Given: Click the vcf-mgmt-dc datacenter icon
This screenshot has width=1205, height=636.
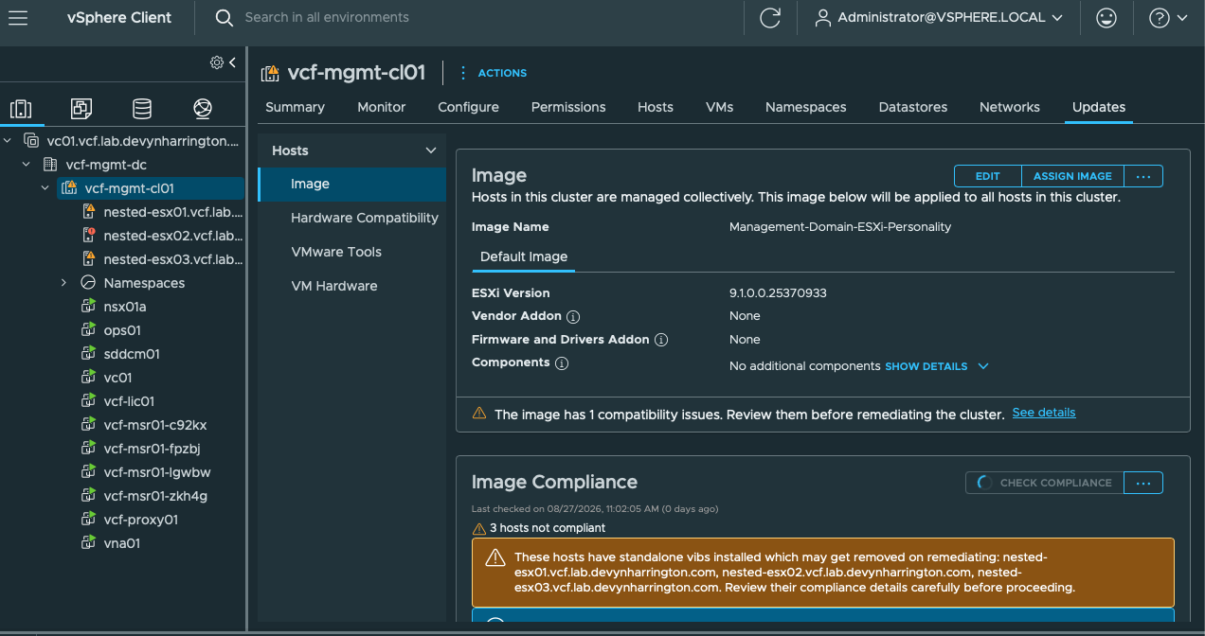Looking at the screenshot, I should tap(50, 165).
